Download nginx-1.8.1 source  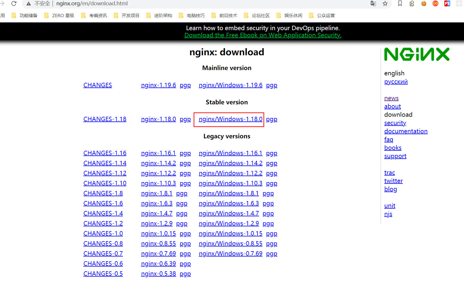[157, 193]
